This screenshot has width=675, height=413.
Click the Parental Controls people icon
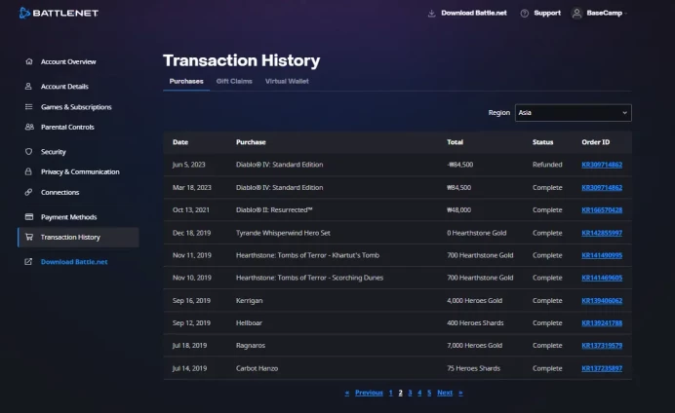click(x=29, y=127)
